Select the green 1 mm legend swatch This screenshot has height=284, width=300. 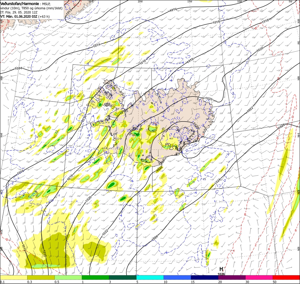[95, 277]
